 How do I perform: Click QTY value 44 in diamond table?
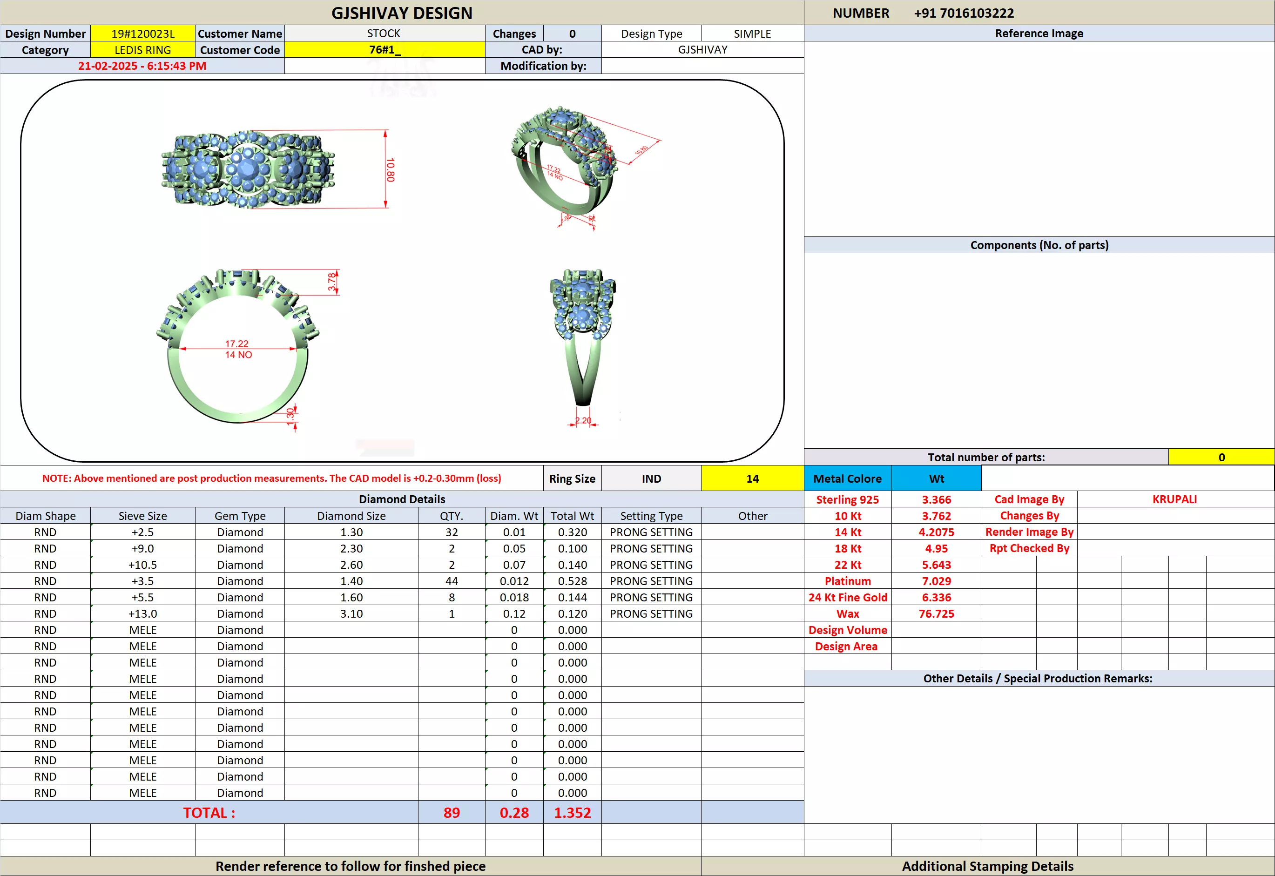click(x=451, y=581)
